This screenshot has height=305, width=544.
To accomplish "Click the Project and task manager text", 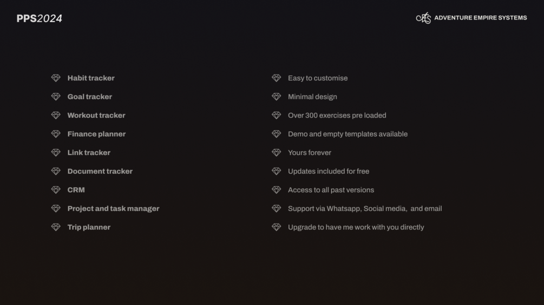I will coord(113,208).
